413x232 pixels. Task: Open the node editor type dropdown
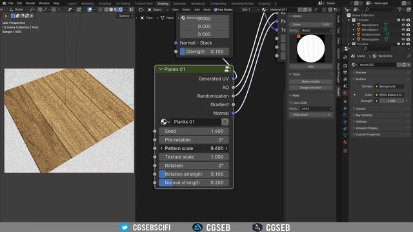coord(142,10)
